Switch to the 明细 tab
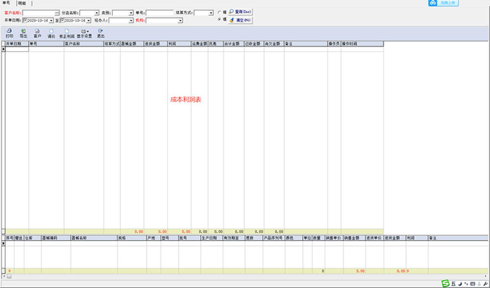This screenshot has height=288, width=490. [22, 3]
